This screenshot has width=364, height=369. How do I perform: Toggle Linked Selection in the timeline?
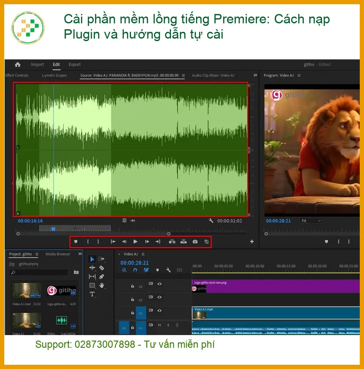pyautogui.click(x=146, y=270)
